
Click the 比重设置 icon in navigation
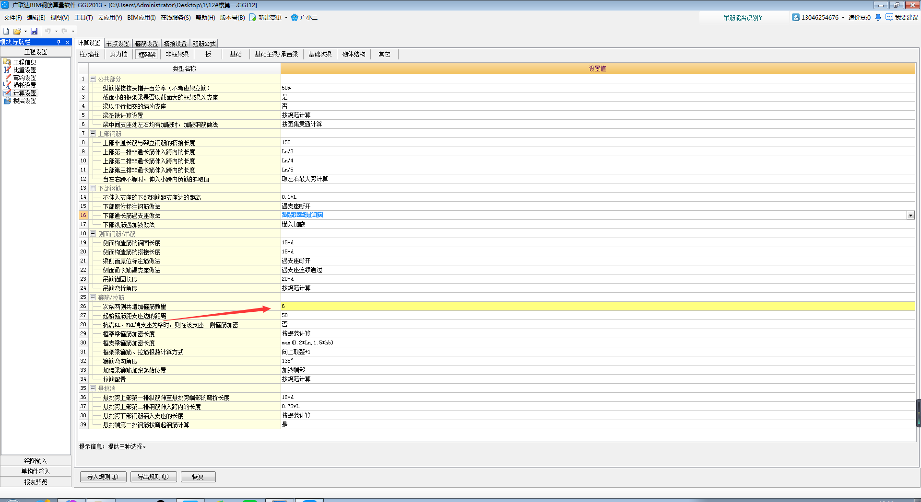7,70
